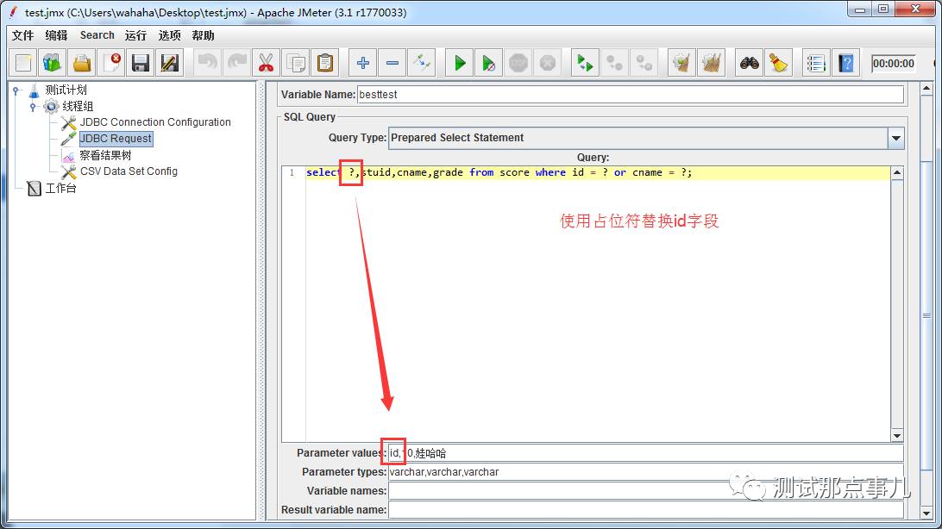Open the 文件 menu
Screen dimensions: 942x529
pos(22,35)
